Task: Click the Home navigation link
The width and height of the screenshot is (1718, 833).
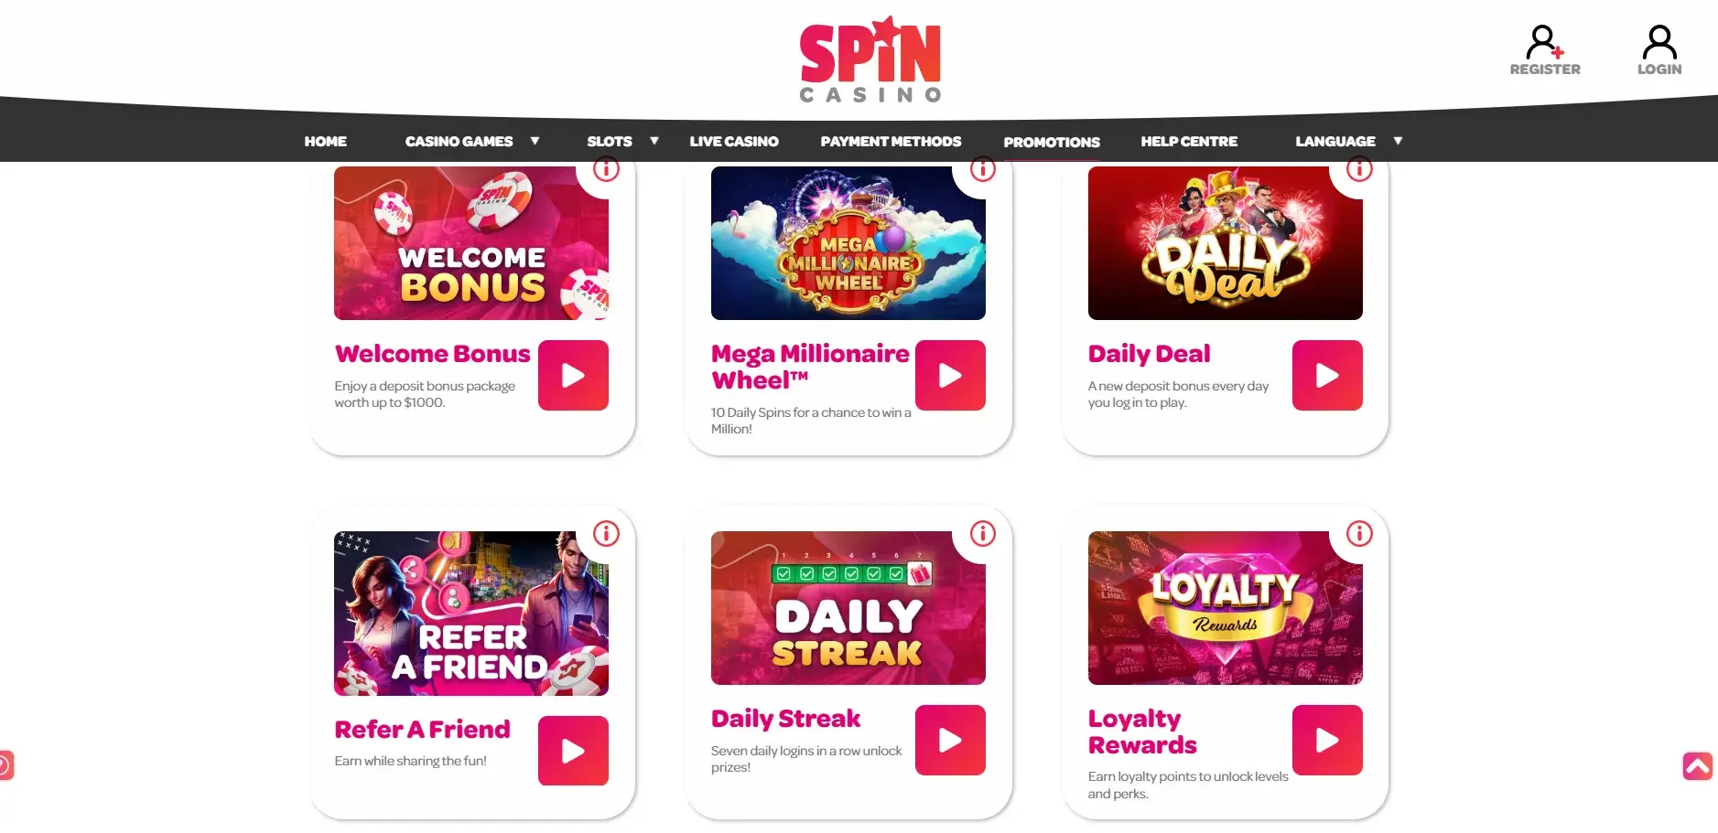Action: coord(326,141)
